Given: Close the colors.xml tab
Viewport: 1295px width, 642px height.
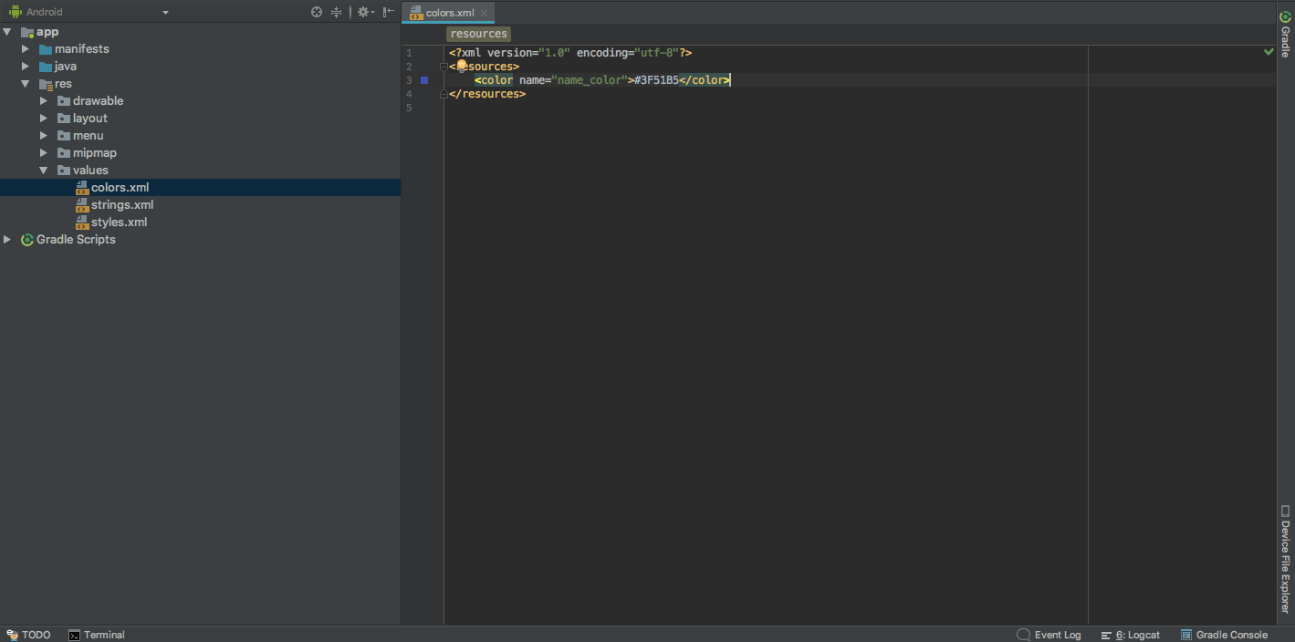Looking at the screenshot, I should coord(485,12).
